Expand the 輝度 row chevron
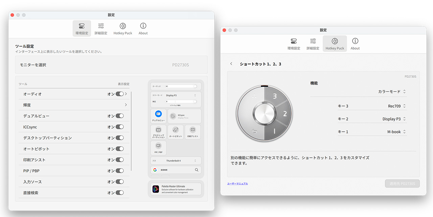The height and width of the screenshot is (217, 433). pos(126,105)
